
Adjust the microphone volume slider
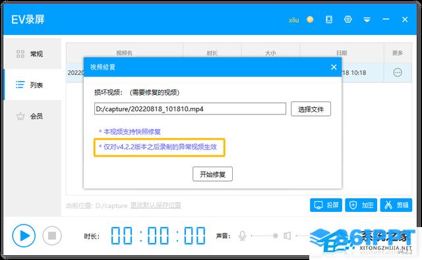point(264,236)
